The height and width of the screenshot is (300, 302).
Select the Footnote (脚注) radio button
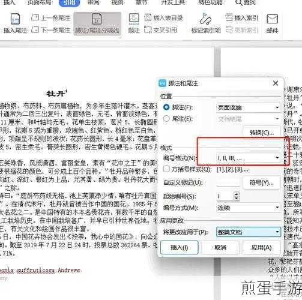(x=166, y=107)
